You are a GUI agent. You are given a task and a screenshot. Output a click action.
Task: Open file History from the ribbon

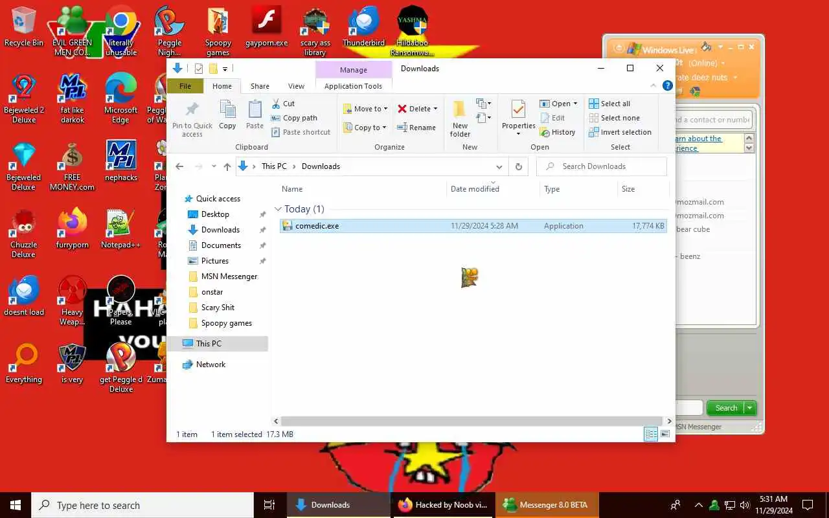(557, 132)
